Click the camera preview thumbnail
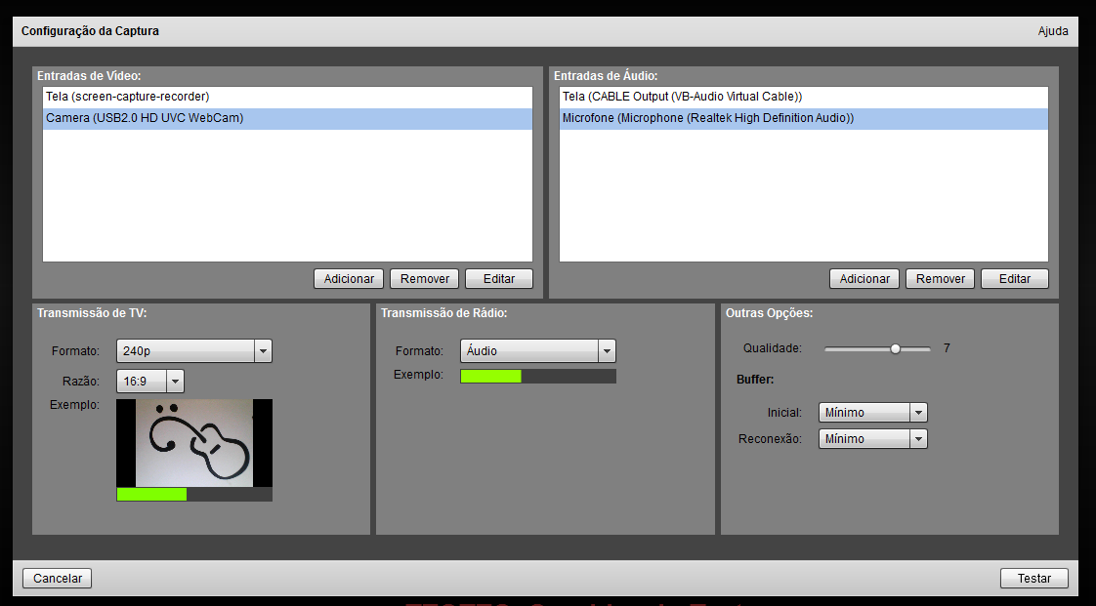This screenshot has height=606, width=1096. [x=194, y=443]
